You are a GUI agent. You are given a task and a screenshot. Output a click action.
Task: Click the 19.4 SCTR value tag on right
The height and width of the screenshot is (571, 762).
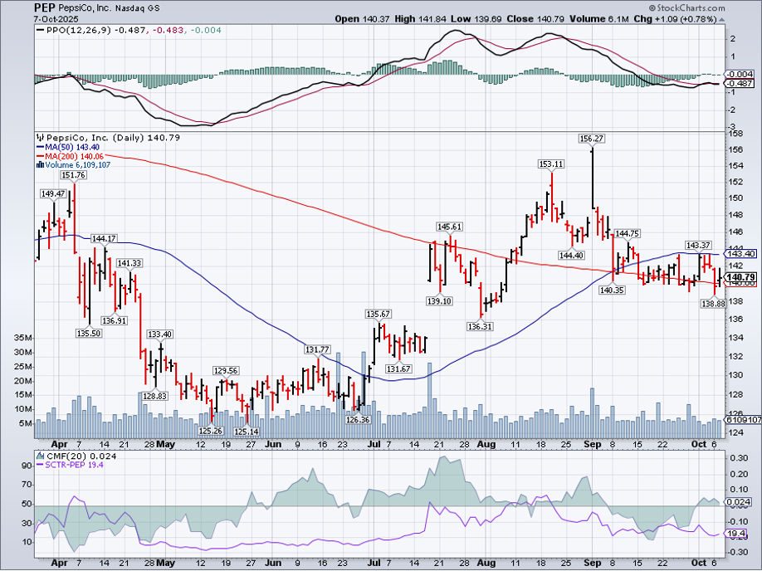737,534
